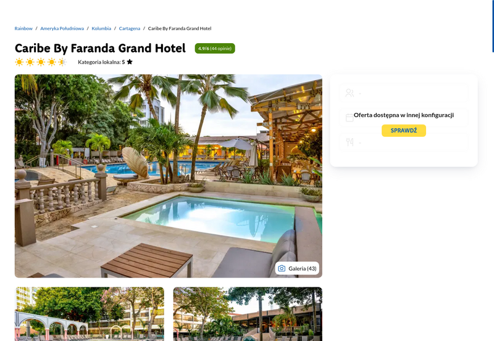The height and width of the screenshot is (341, 494).
Task: Click the black star next to Kategoria lokalna
Action: click(x=130, y=62)
